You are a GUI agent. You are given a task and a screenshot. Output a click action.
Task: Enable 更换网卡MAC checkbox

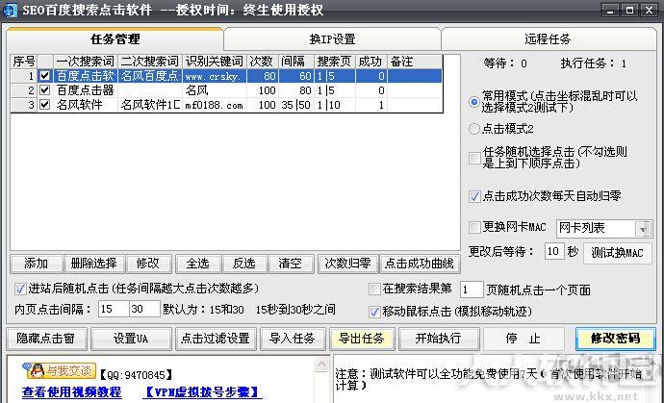(x=474, y=227)
